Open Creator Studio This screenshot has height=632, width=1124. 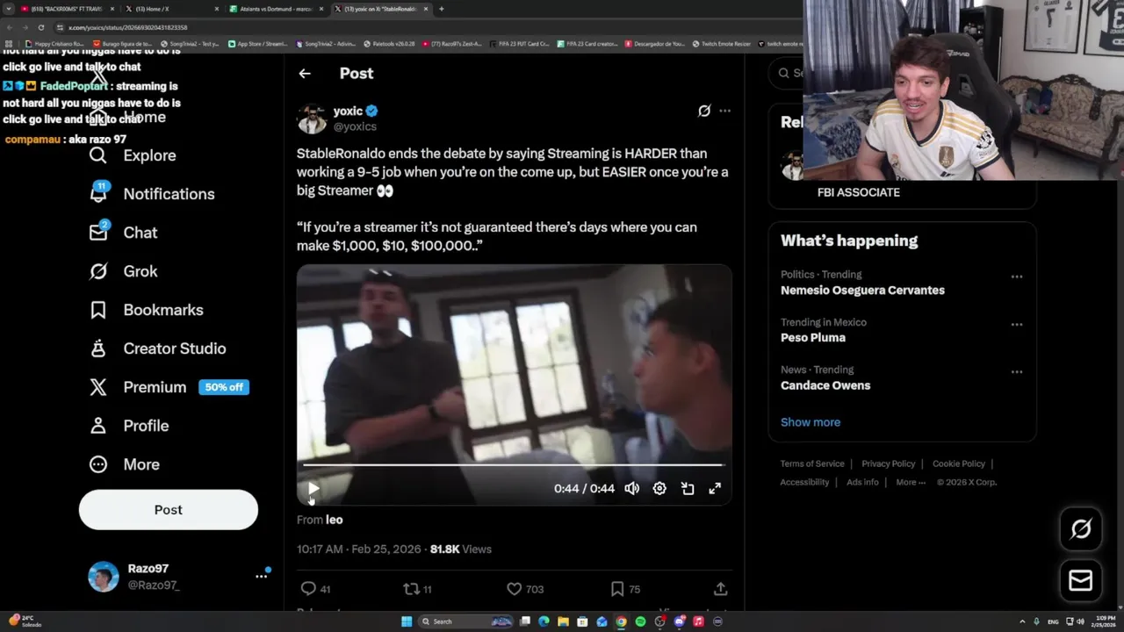[x=157, y=348]
